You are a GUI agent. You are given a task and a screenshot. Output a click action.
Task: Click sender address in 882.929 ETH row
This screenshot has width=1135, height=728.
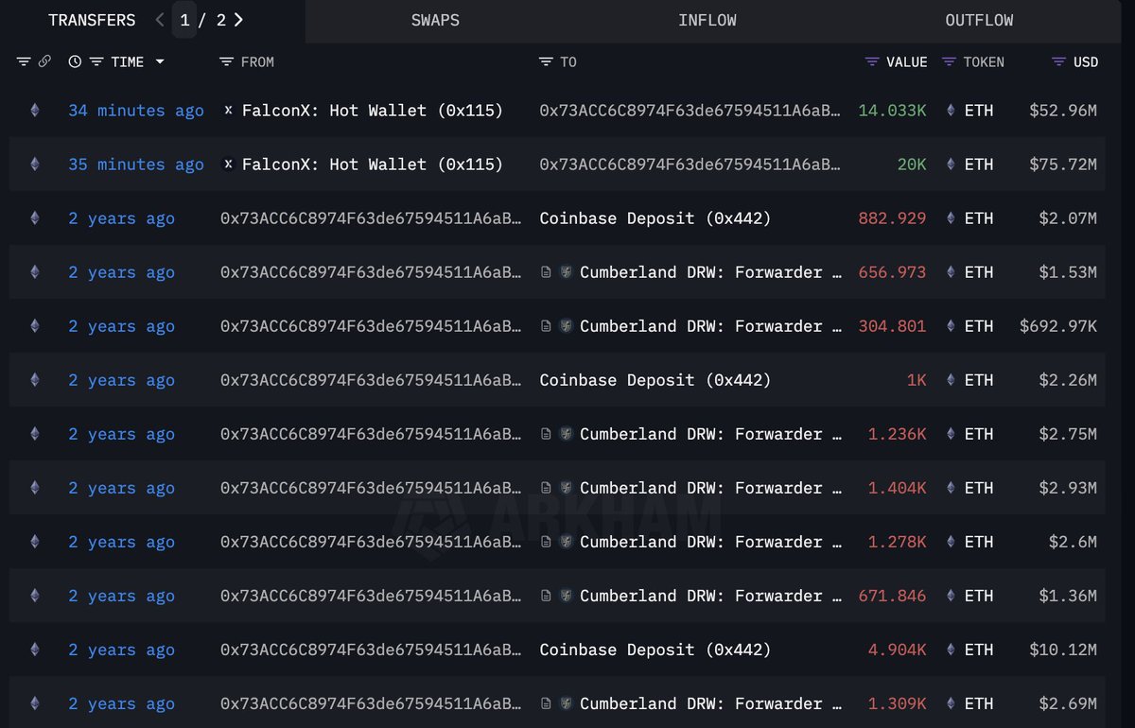(x=371, y=218)
